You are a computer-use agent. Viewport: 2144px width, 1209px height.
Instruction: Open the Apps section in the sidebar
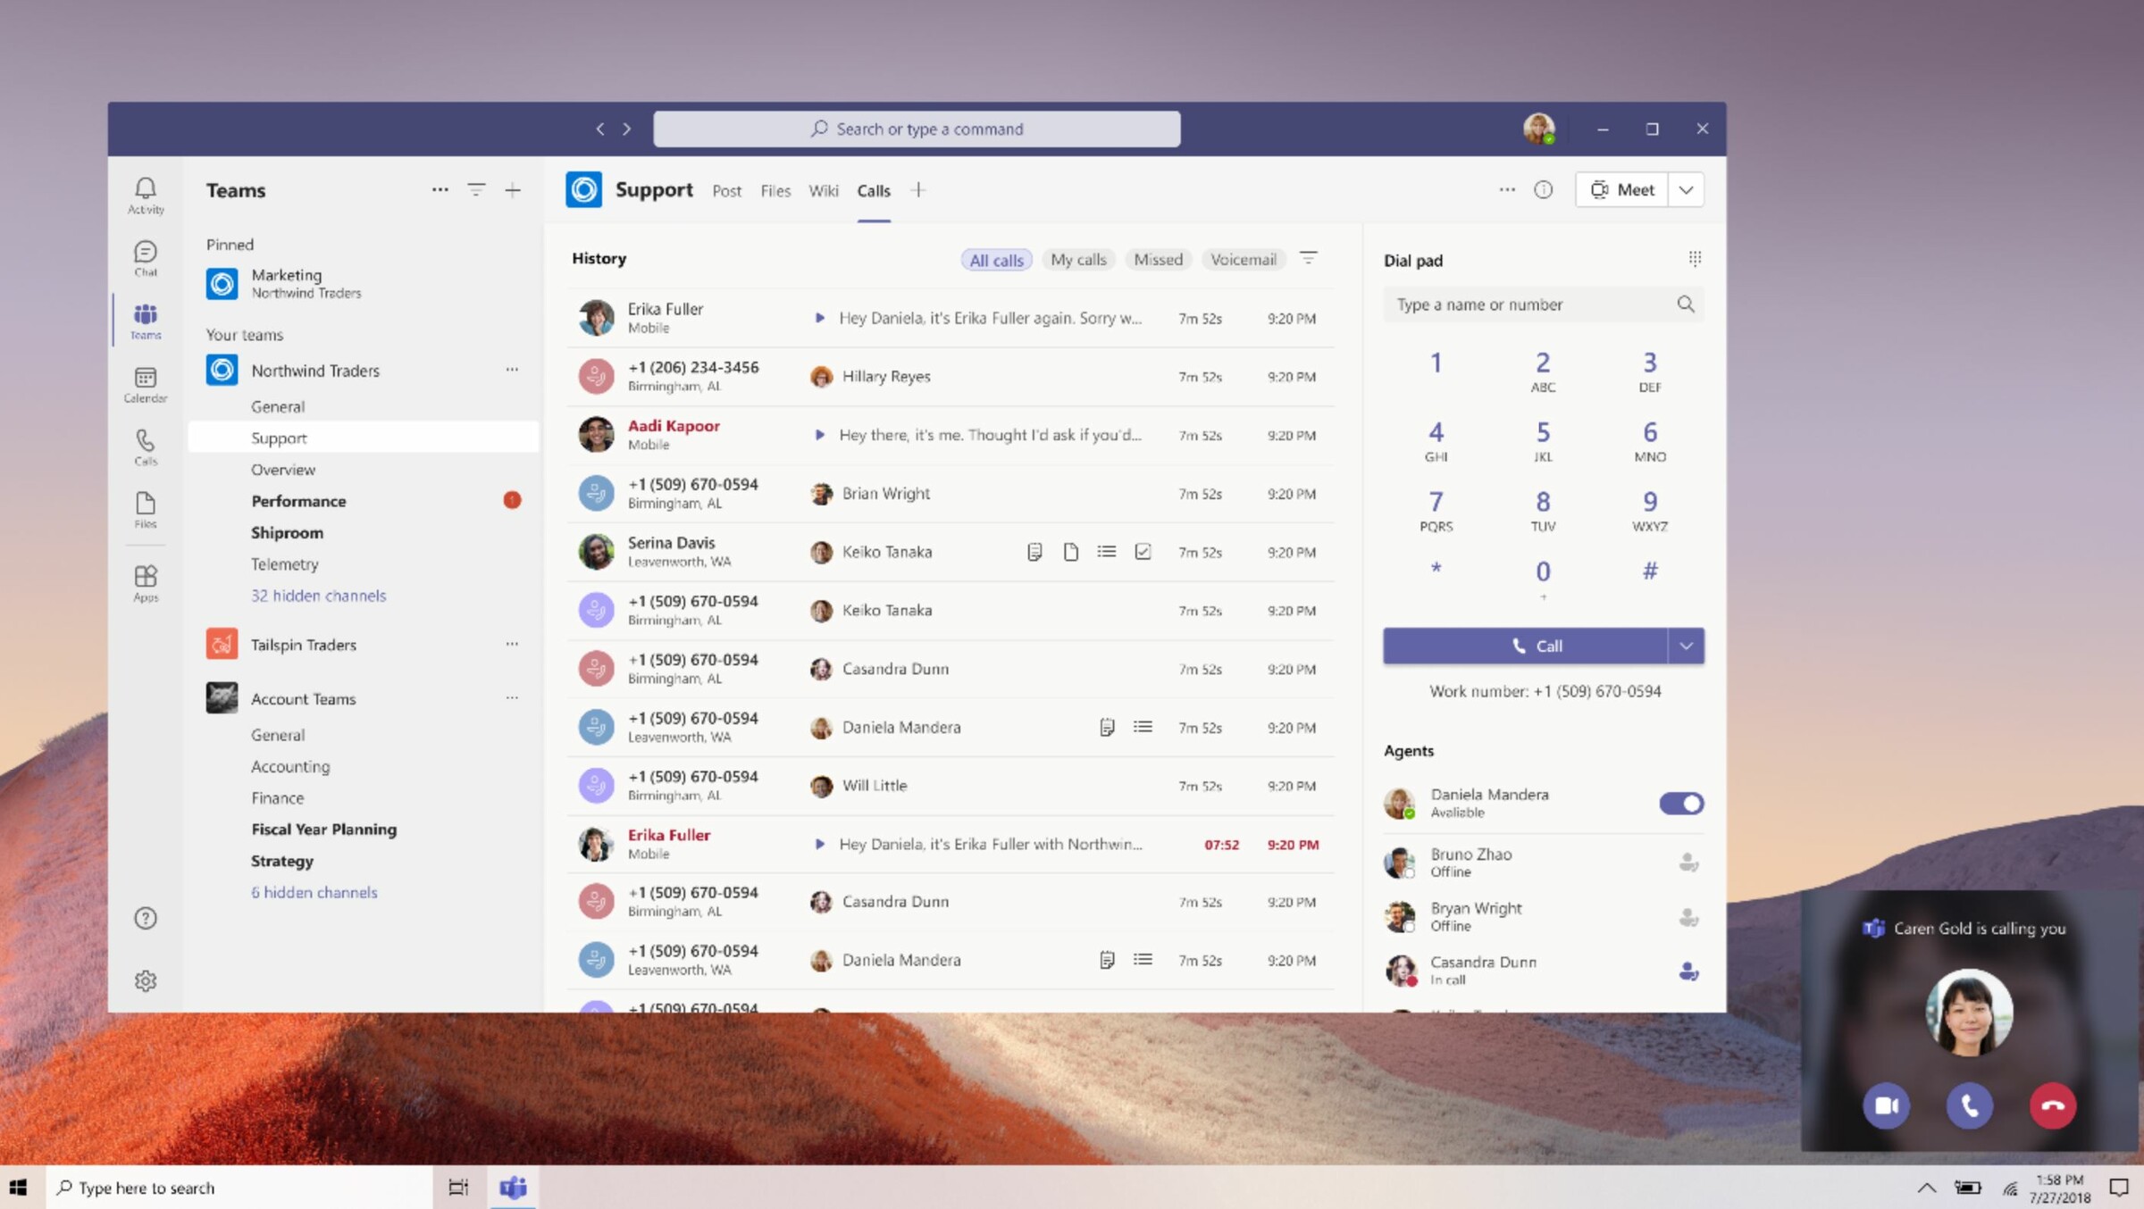tap(145, 580)
